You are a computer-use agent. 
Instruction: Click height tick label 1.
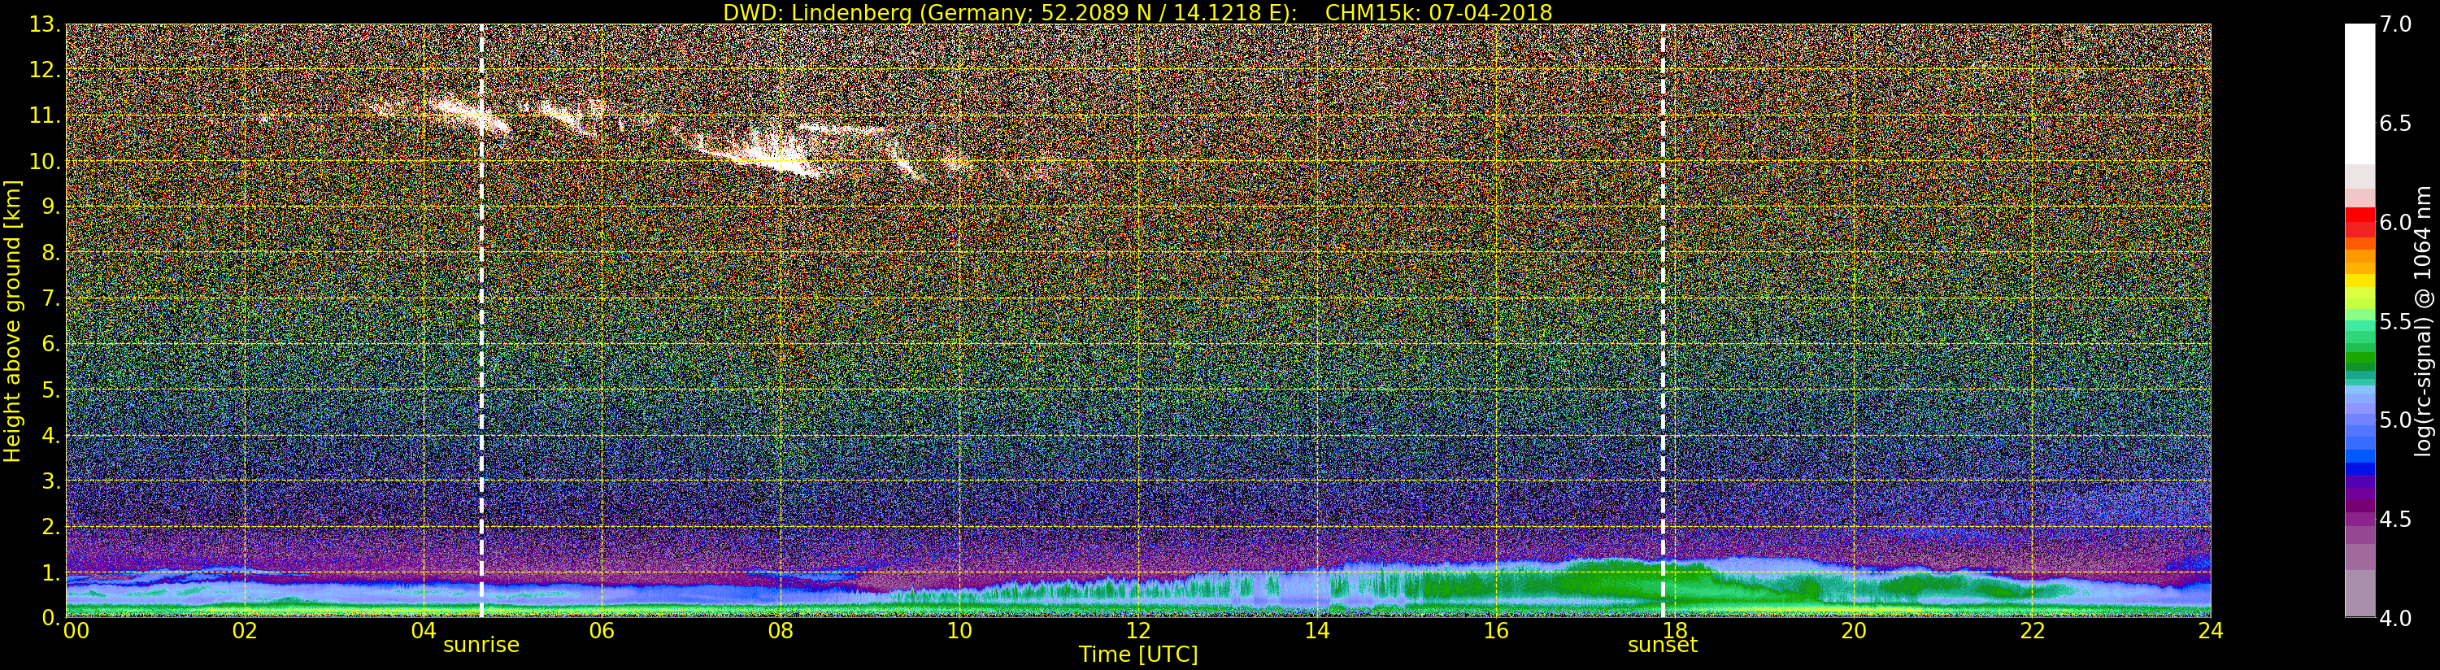point(51,572)
